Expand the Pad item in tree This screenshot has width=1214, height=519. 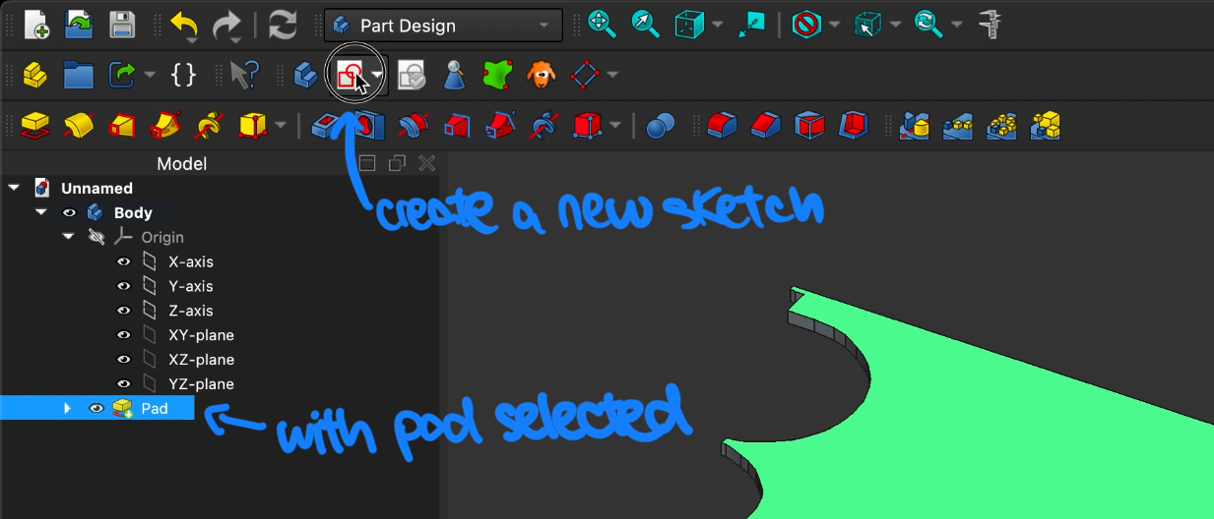click(67, 408)
